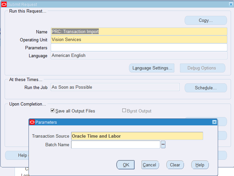The height and width of the screenshot is (176, 234).
Task: Clear the parameter values
Action: tap(175, 165)
